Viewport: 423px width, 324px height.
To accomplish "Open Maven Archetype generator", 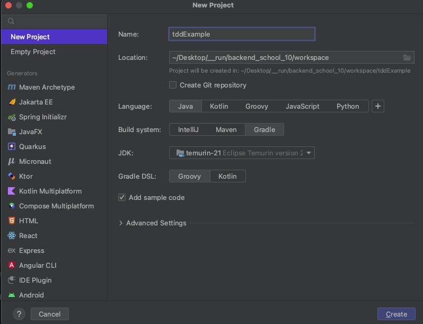I will click(54, 87).
